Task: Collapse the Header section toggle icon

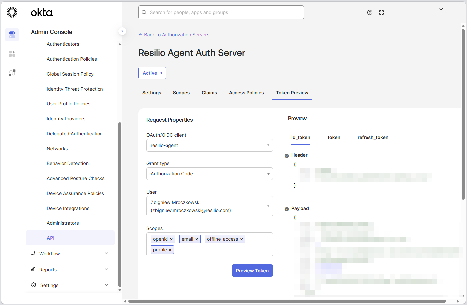Action: tap(287, 156)
